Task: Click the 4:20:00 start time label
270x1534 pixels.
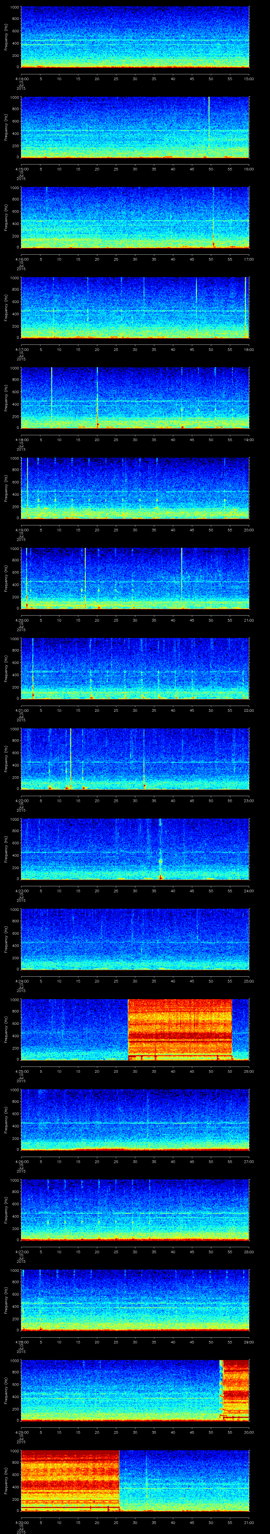Action: point(21,620)
